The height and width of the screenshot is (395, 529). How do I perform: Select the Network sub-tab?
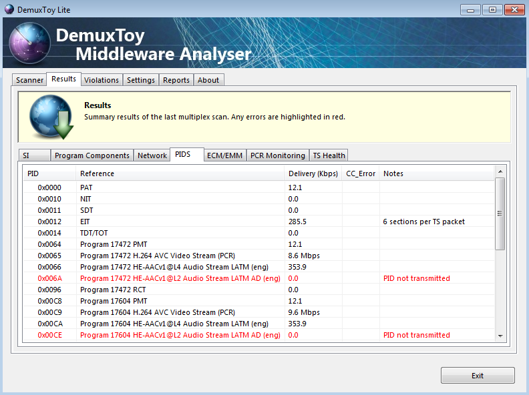tap(152, 155)
